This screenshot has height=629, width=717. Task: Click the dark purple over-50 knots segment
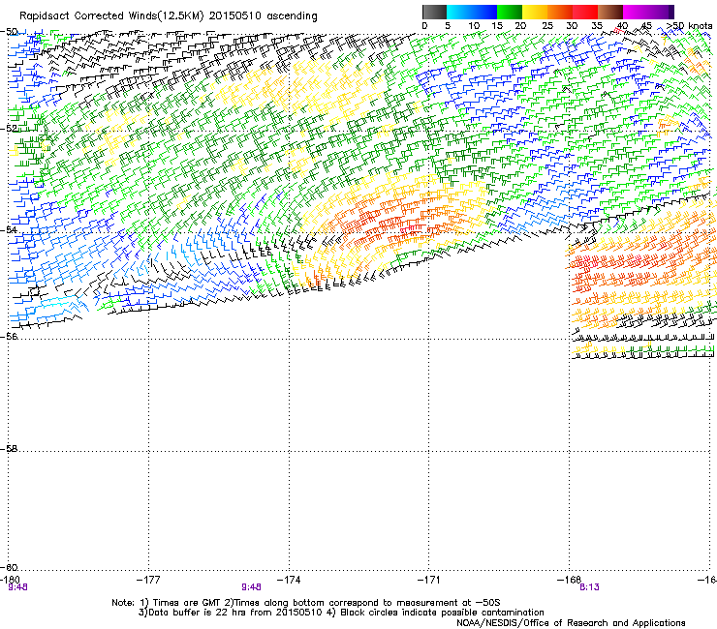pyautogui.click(x=671, y=12)
